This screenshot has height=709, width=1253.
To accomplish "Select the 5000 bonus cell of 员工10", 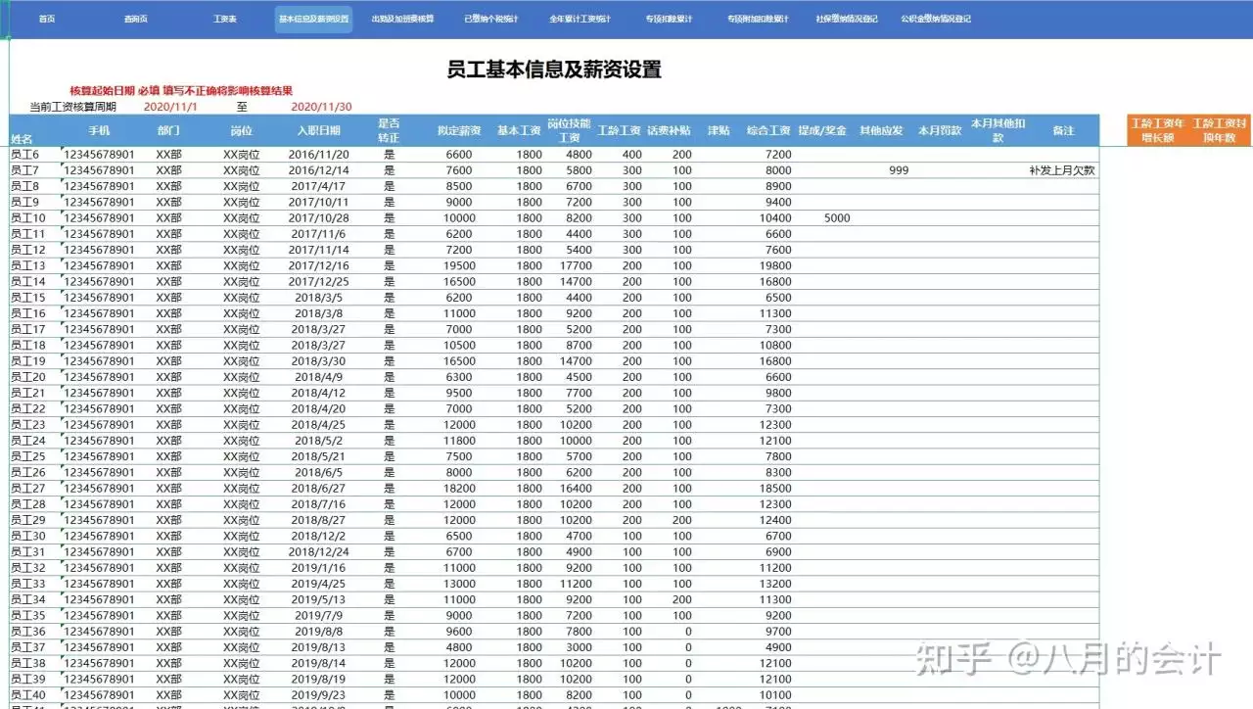I will click(x=837, y=217).
